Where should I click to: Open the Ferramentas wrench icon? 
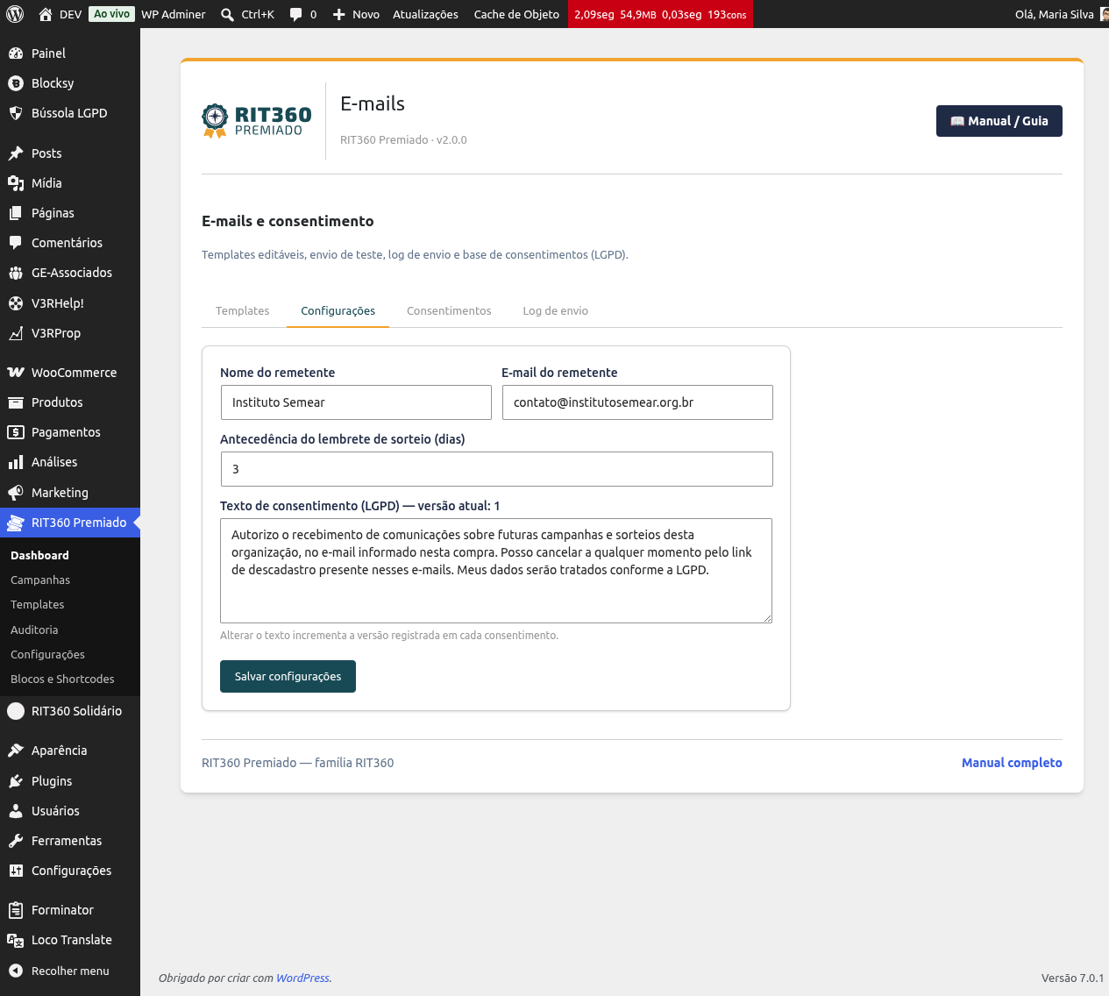coord(16,841)
